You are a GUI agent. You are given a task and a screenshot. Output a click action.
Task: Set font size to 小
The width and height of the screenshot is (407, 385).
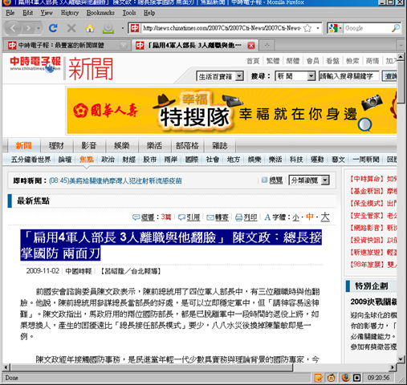click(295, 217)
